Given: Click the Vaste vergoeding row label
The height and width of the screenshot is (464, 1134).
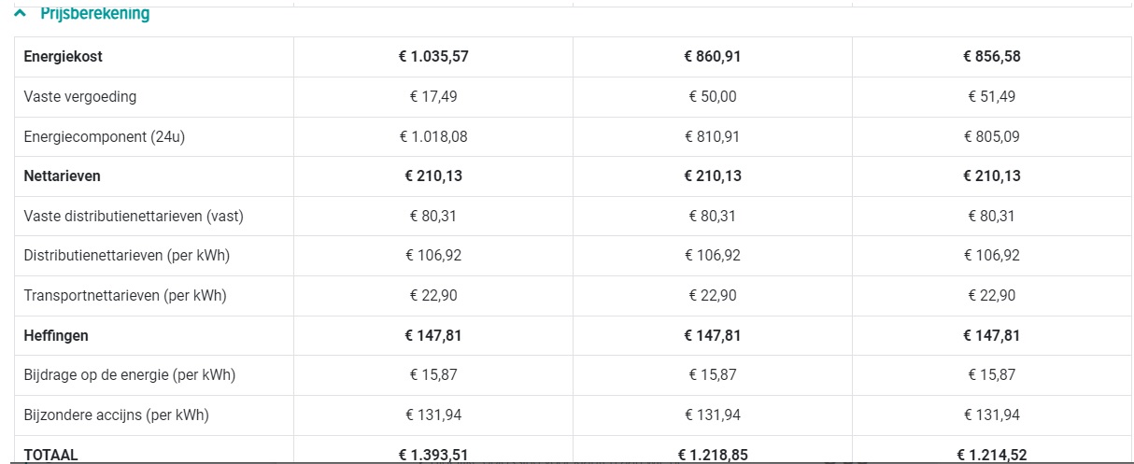Looking at the screenshot, I should point(80,96).
